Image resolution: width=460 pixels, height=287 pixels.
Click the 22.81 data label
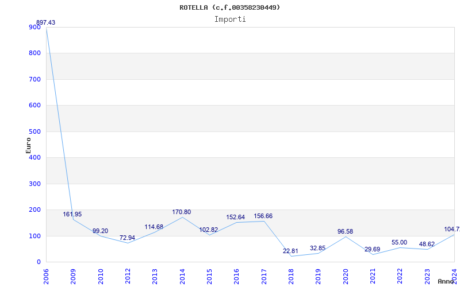(x=290, y=251)
